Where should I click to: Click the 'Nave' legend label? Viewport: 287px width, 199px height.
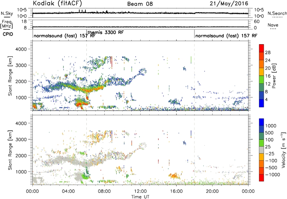click(273, 25)
